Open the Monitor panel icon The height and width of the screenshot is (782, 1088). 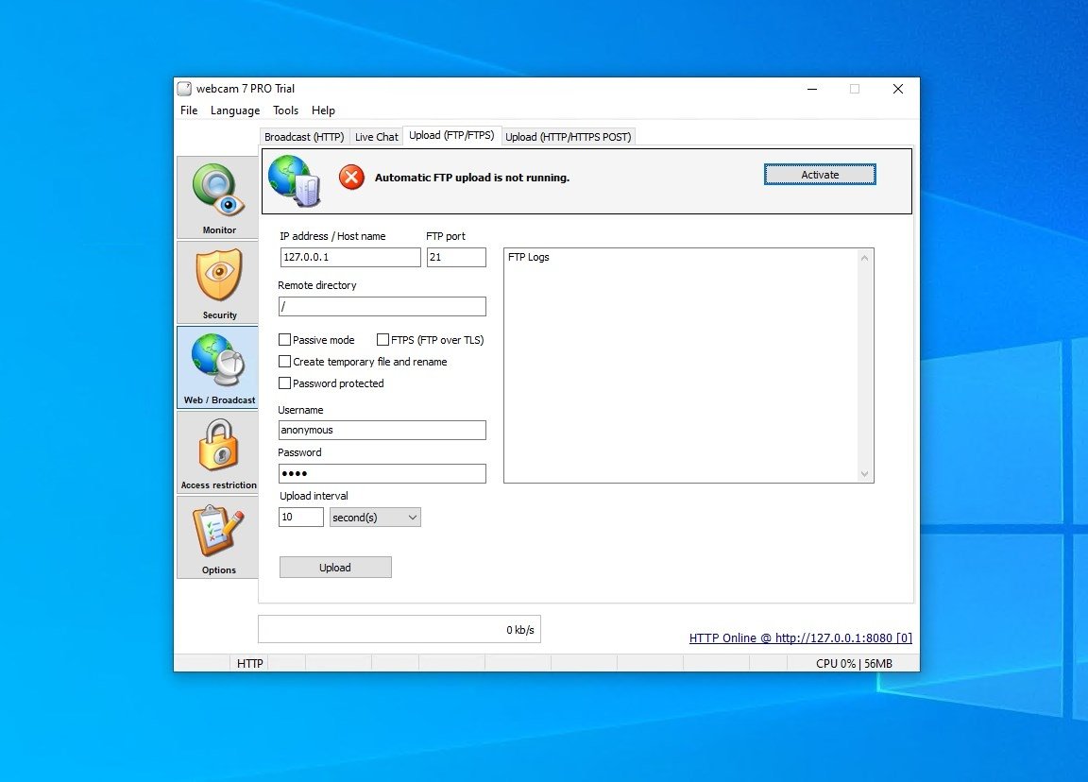[218, 197]
